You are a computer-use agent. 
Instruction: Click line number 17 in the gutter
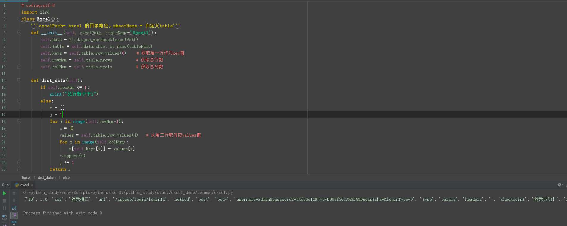pos(4,115)
